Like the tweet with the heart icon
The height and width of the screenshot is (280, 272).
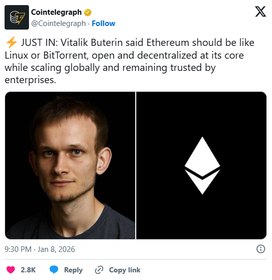[11, 270]
